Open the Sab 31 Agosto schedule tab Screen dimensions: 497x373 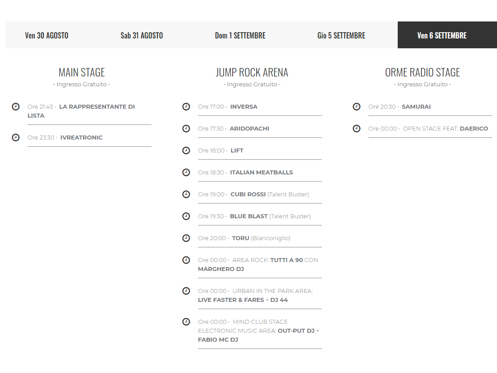[141, 35]
